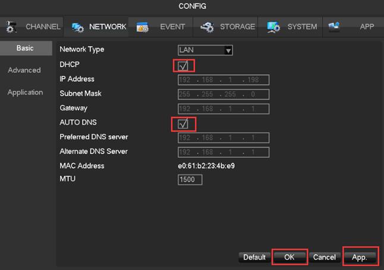This screenshot has height=270, width=384.
Task: Click the EVENT calendar icon
Action: pyautogui.click(x=143, y=27)
